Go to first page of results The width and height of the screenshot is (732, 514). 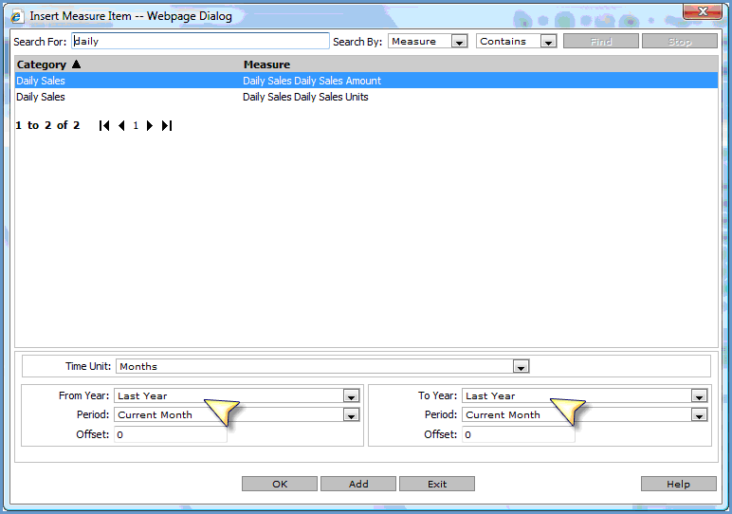104,126
